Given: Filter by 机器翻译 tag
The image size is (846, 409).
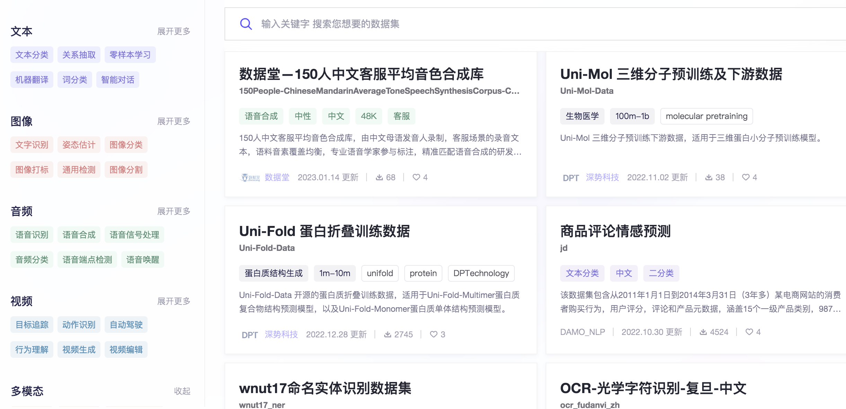Looking at the screenshot, I should point(32,80).
